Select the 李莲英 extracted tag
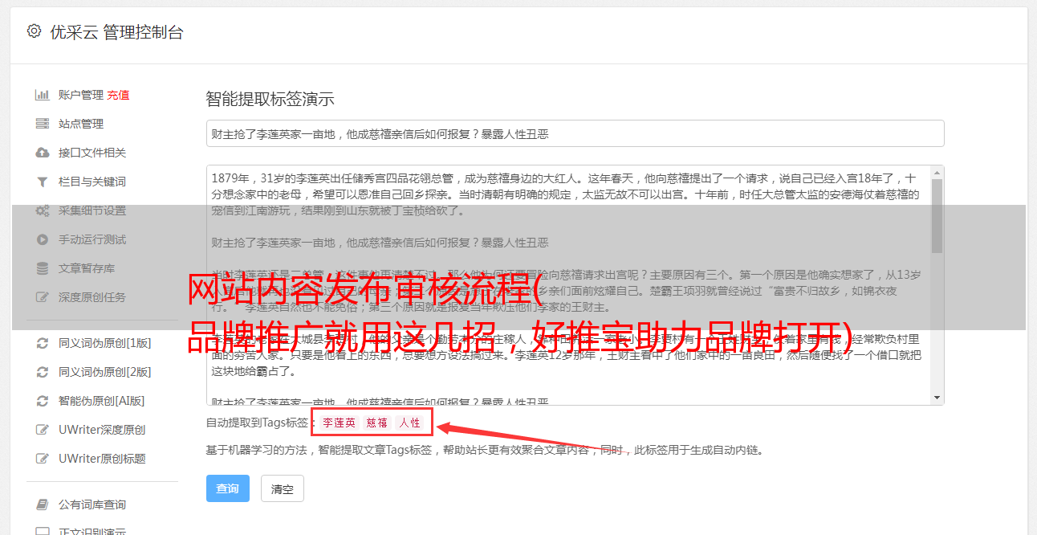 click(x=340, y=423)
